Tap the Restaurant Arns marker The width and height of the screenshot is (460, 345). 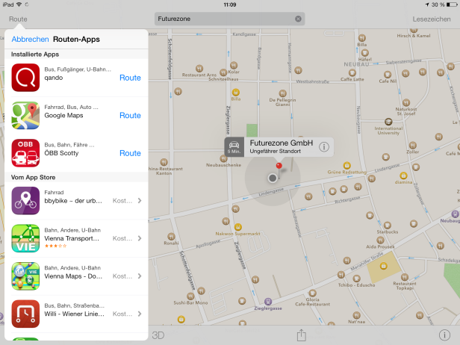[199, 69]
